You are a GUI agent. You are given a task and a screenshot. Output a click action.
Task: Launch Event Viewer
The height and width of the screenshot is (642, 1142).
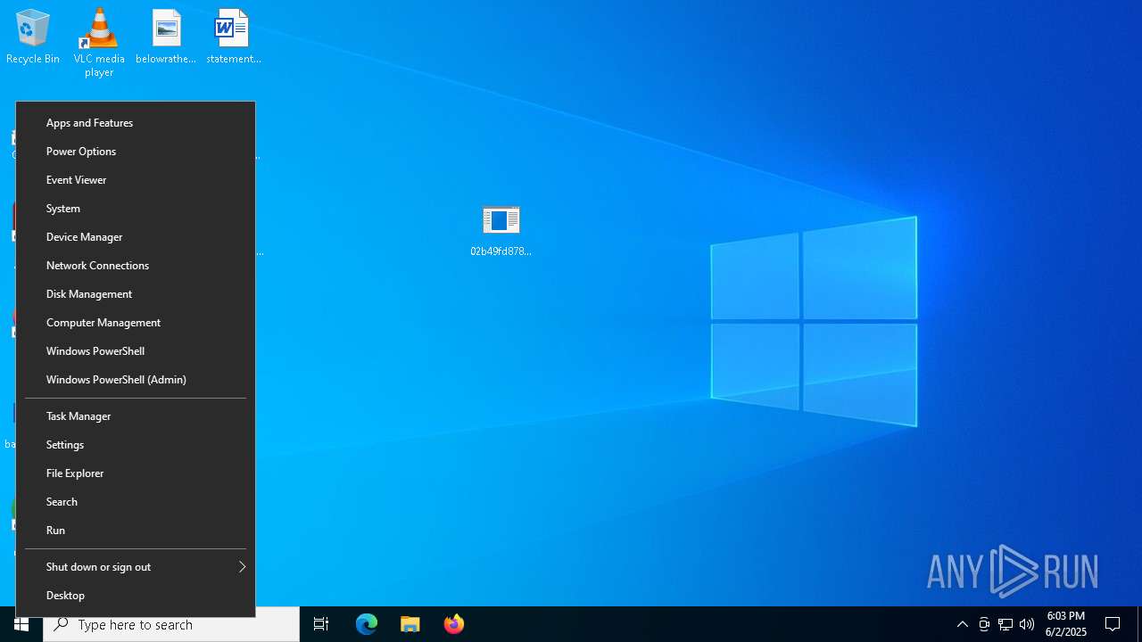tap(136, 180)
